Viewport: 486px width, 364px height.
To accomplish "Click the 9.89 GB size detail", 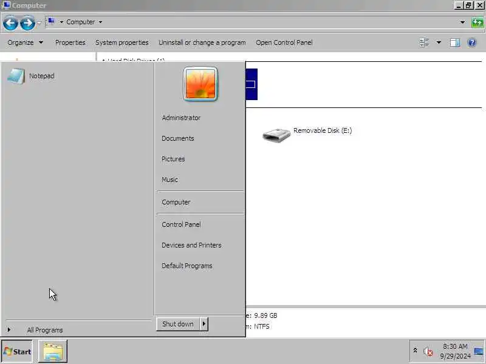I will pos(265,315).
